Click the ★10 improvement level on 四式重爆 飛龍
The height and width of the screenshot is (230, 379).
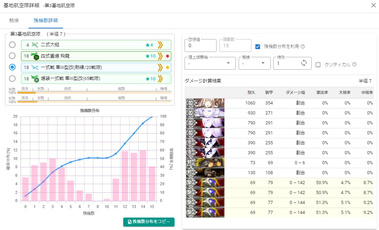pos(150,56)
